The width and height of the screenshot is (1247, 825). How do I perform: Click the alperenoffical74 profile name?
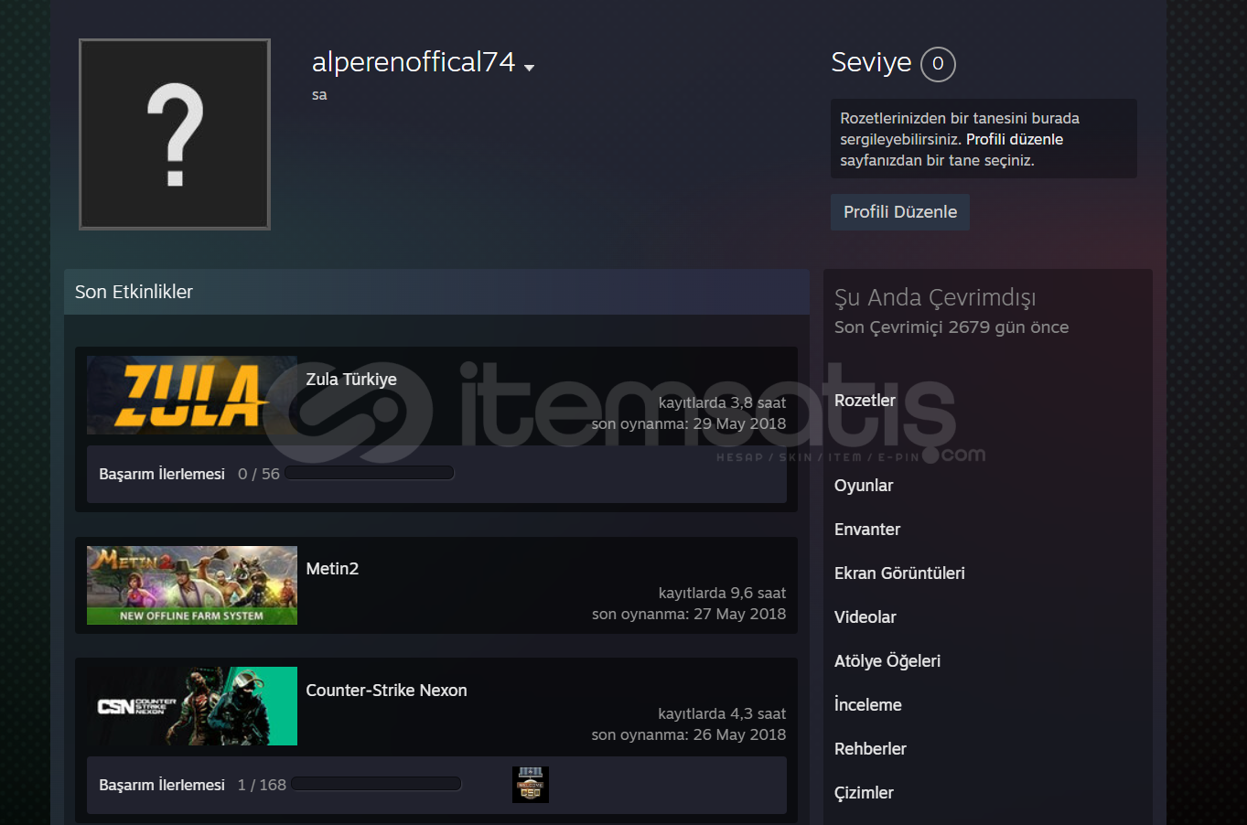pos(414,62)
